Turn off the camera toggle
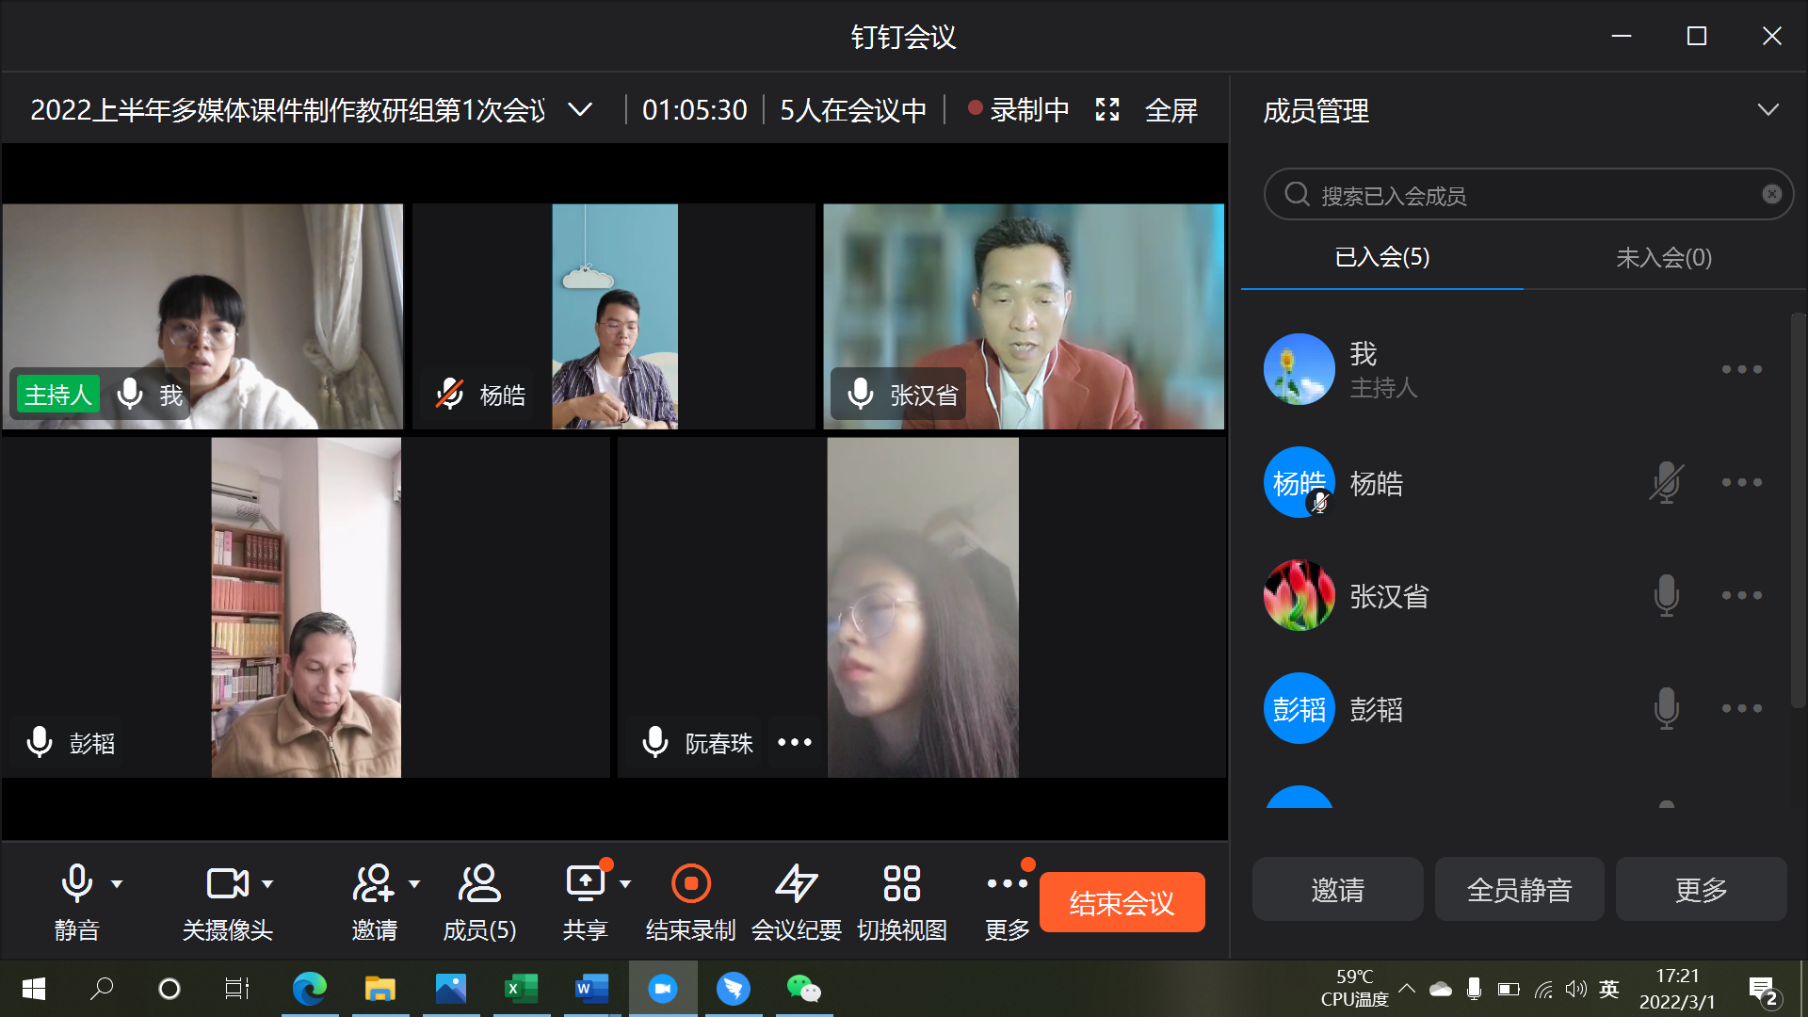Image resolution: width=1808 pixels, height=1017 pixels. tap(227, 884)
